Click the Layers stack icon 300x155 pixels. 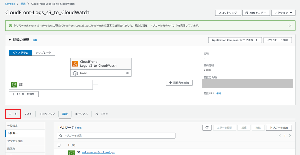[x=75, y=73]
